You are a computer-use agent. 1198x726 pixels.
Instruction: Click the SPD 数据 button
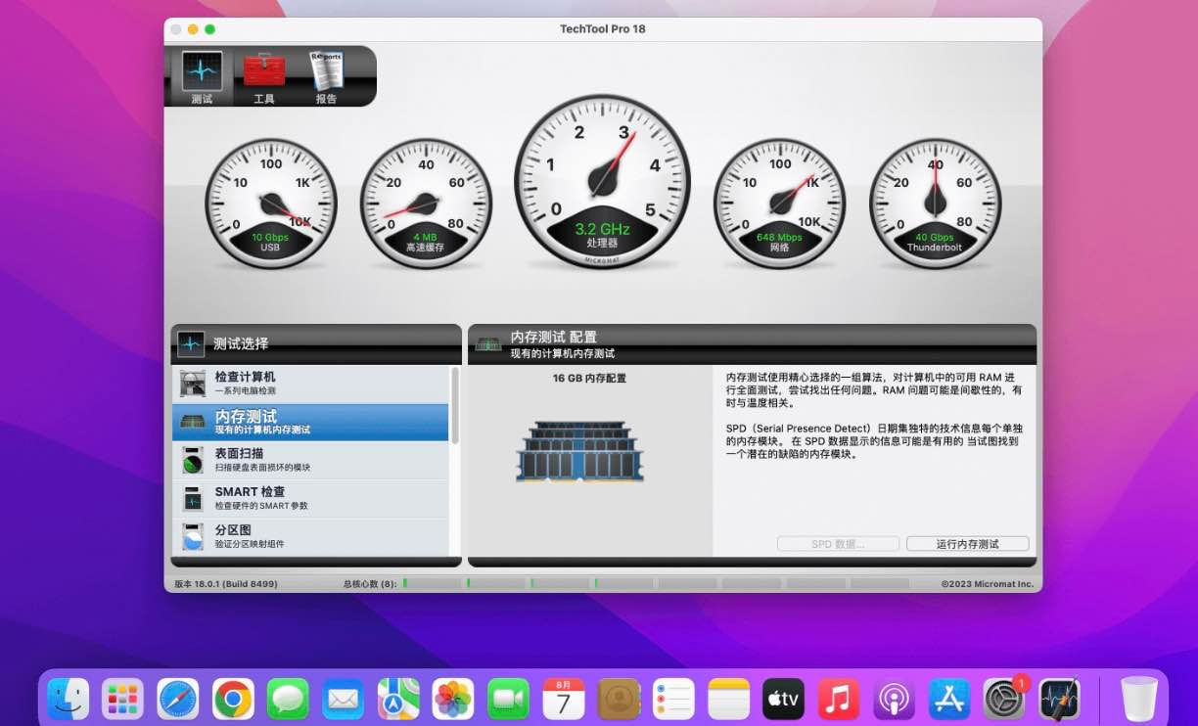[x=838, y=544]
